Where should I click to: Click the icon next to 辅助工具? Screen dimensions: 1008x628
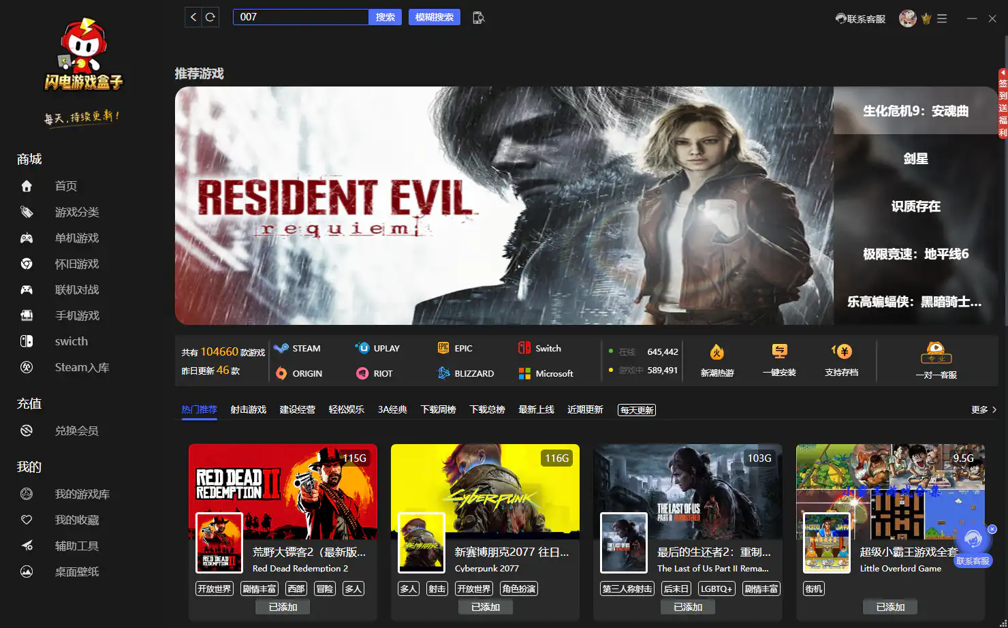pyautogui.click(x=27, y=546)
